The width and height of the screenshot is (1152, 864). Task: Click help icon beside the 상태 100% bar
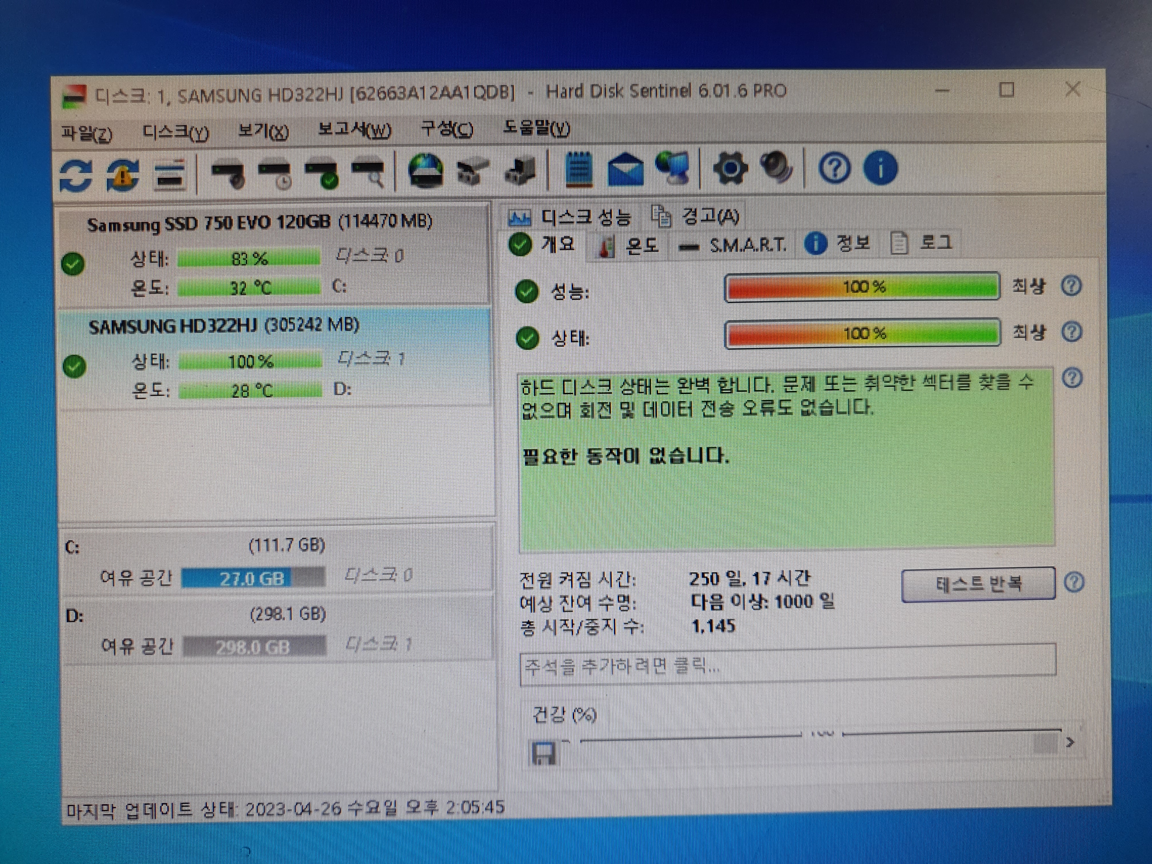1072,331
